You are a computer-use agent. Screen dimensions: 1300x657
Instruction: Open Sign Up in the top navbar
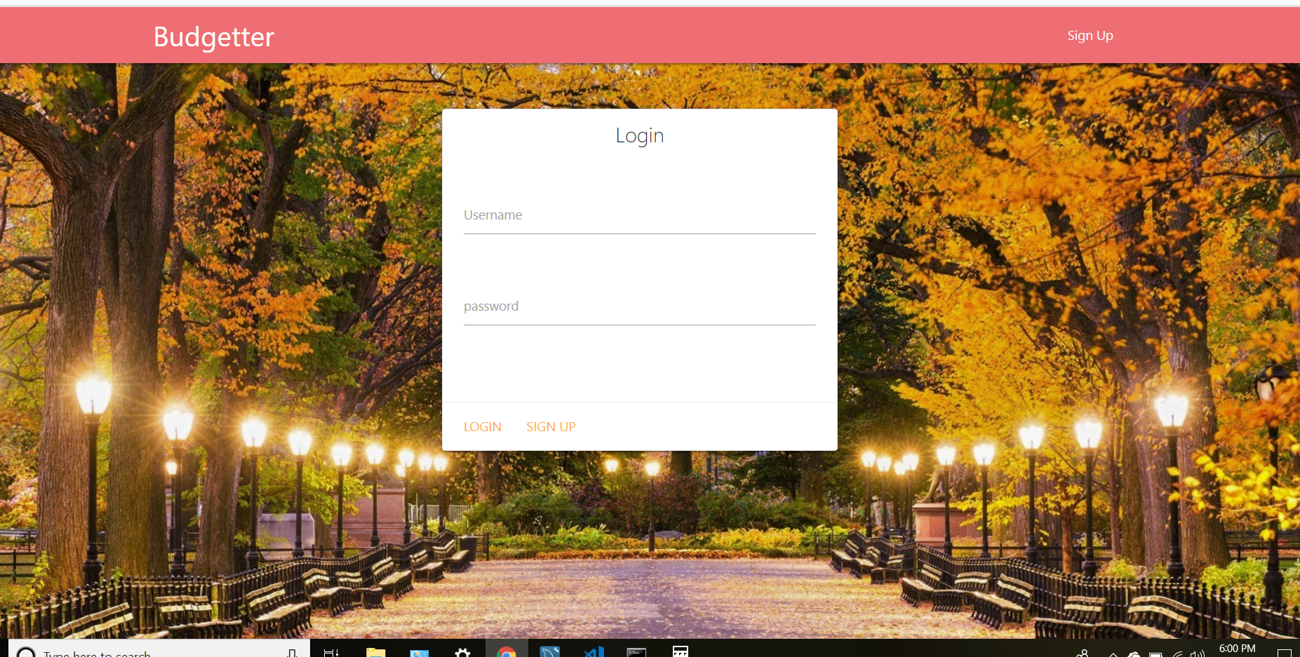(x=1090, y=36)
